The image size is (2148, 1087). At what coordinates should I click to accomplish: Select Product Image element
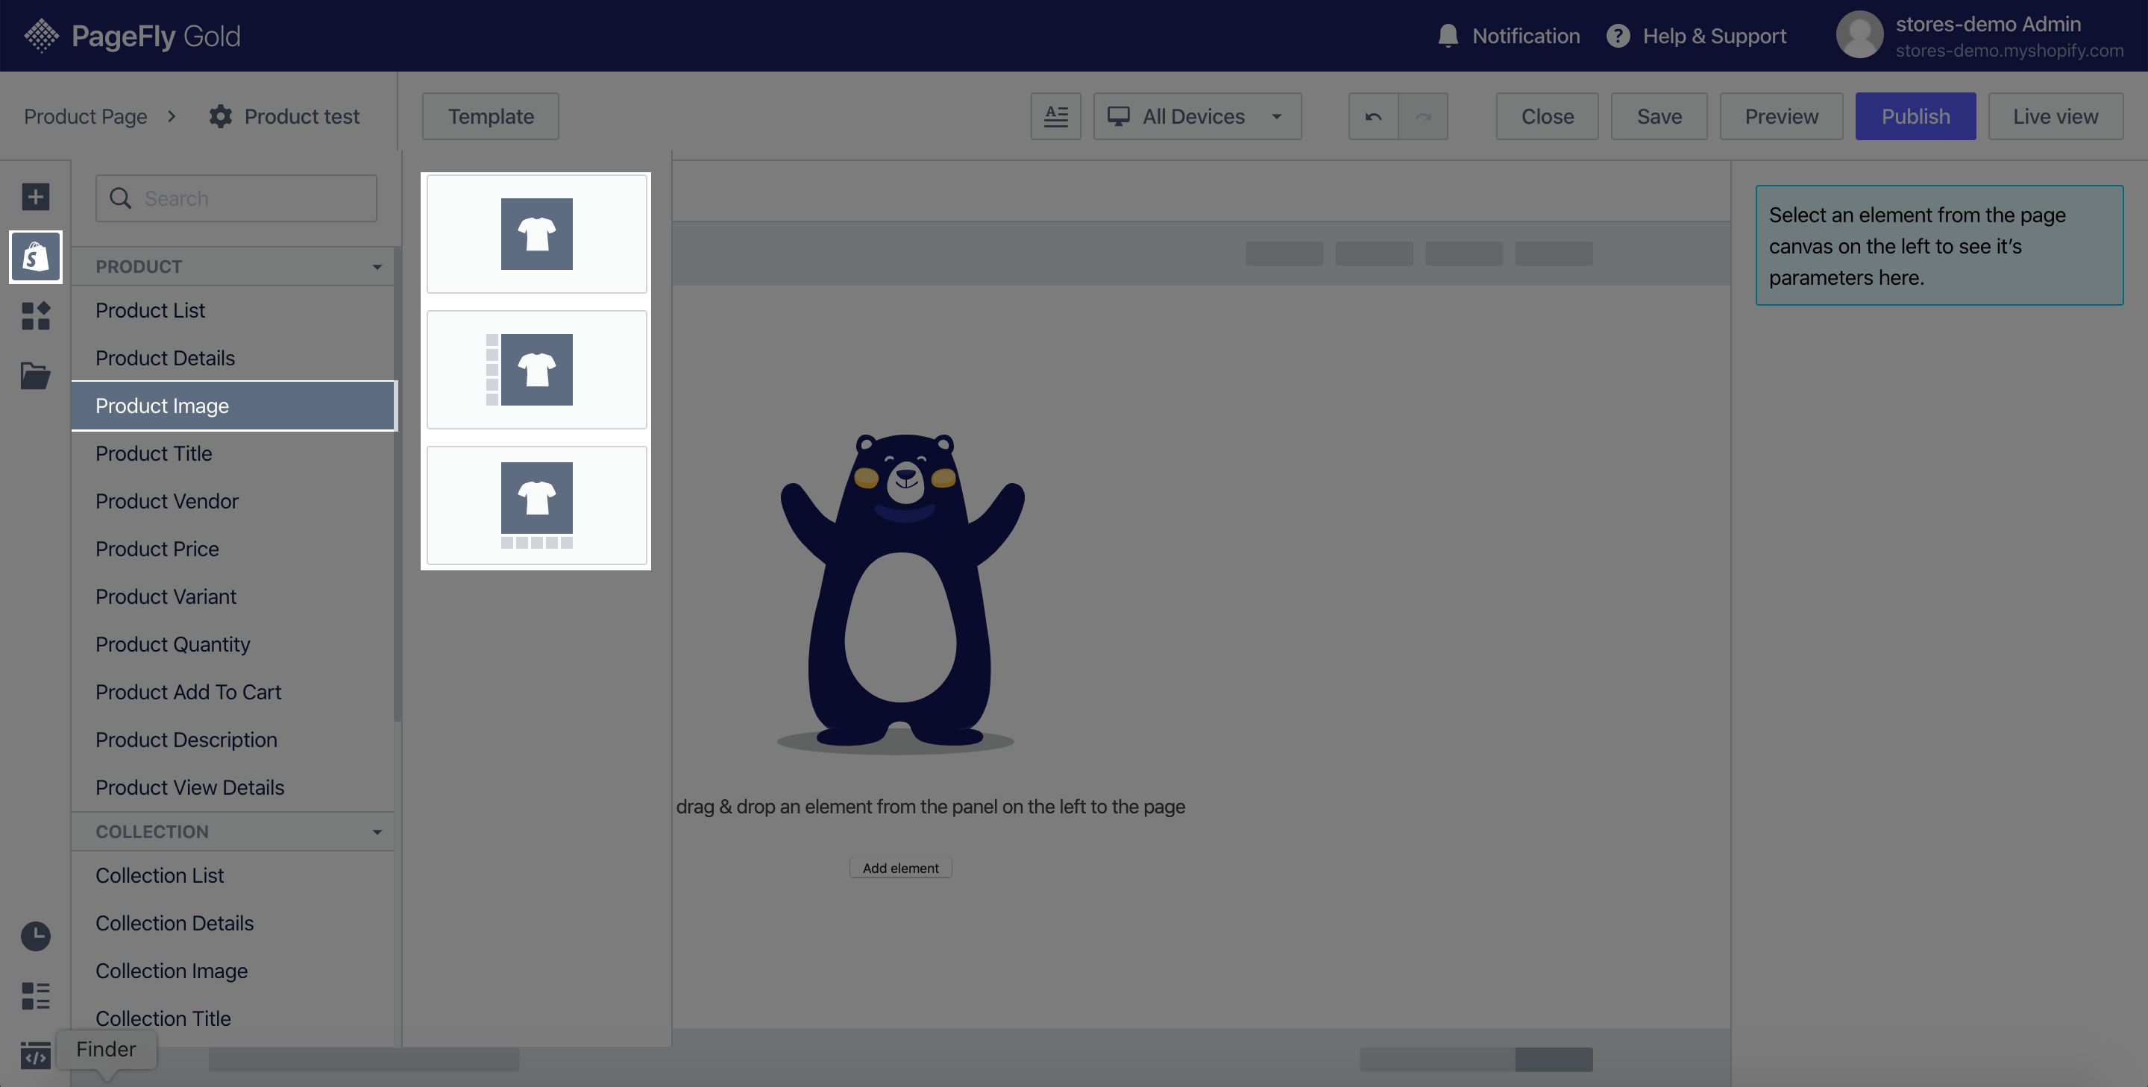[233, 406]
